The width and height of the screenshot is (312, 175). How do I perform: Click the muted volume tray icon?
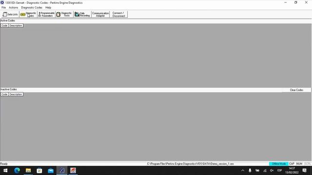point(272,171)
